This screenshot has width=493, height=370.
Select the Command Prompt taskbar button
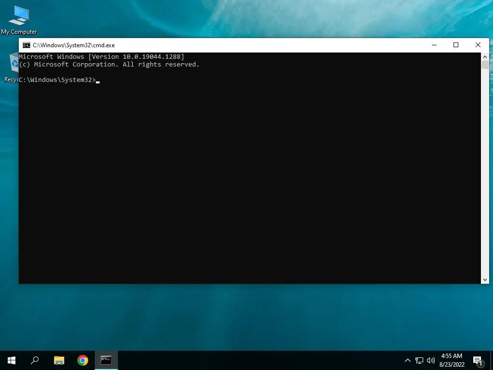point(106,360)
